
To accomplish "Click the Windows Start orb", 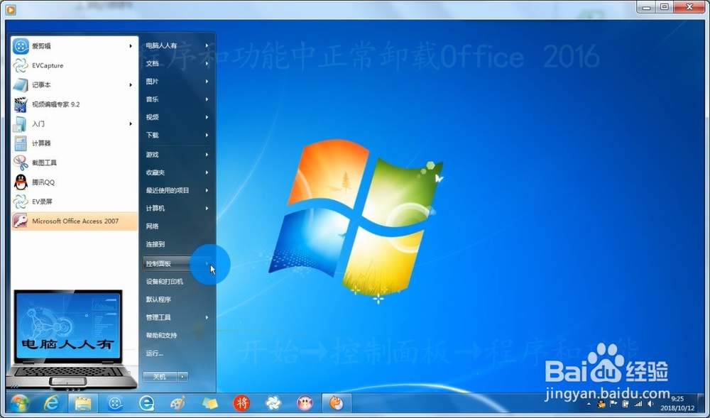I will click(18, 402).
